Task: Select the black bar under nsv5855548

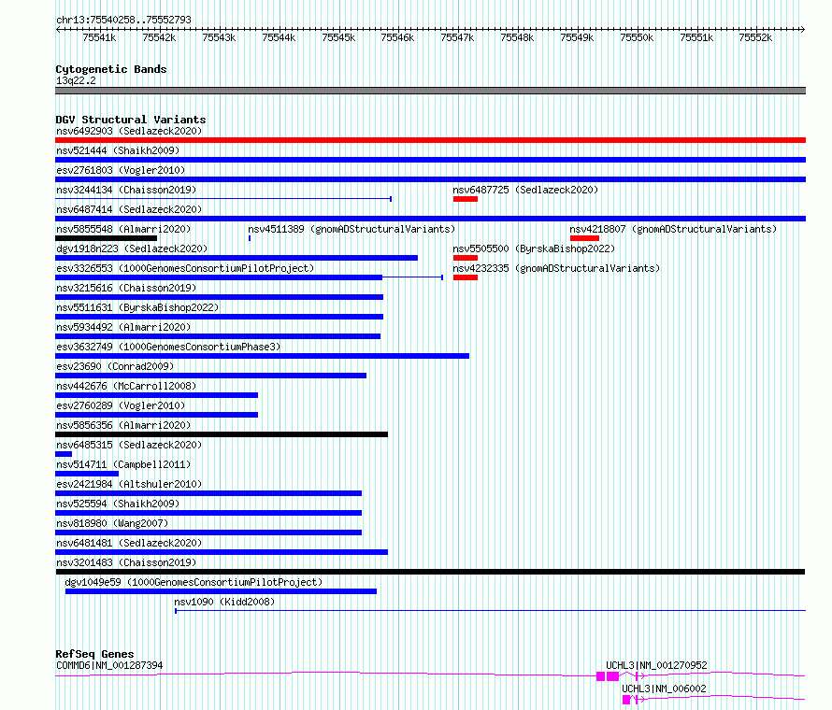Action: pyautogui.click(x=107, y=238)
